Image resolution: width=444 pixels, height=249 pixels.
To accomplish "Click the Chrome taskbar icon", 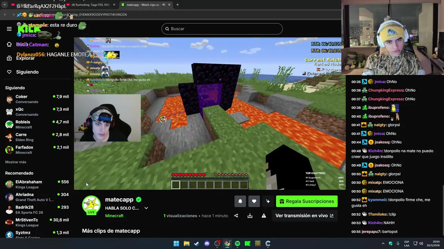I will pos(227,243).
